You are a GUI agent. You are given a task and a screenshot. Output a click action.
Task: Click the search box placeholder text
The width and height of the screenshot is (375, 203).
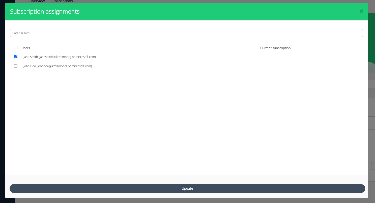(x=21, y=33)
